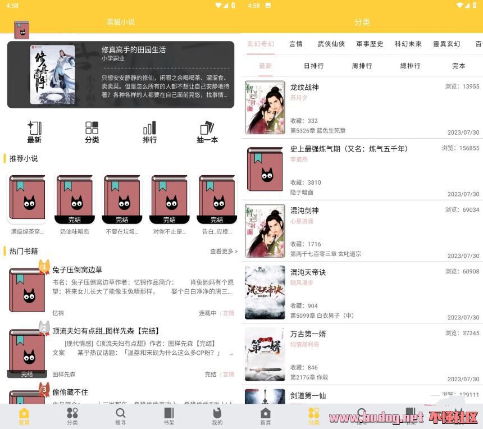Open 混沌天帝诀 in the list
The image size is (483, 429).
362,292
